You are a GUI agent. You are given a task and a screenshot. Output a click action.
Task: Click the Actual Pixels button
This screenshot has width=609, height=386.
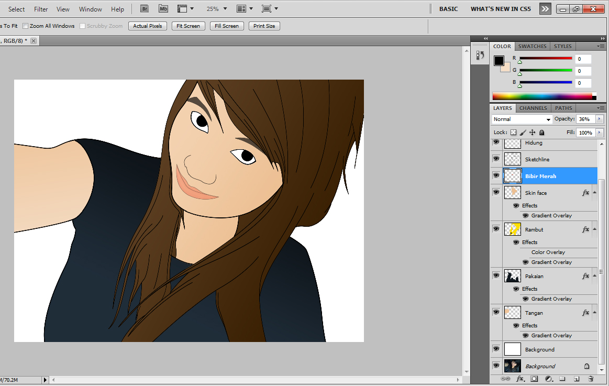click(x=148, y=26)
